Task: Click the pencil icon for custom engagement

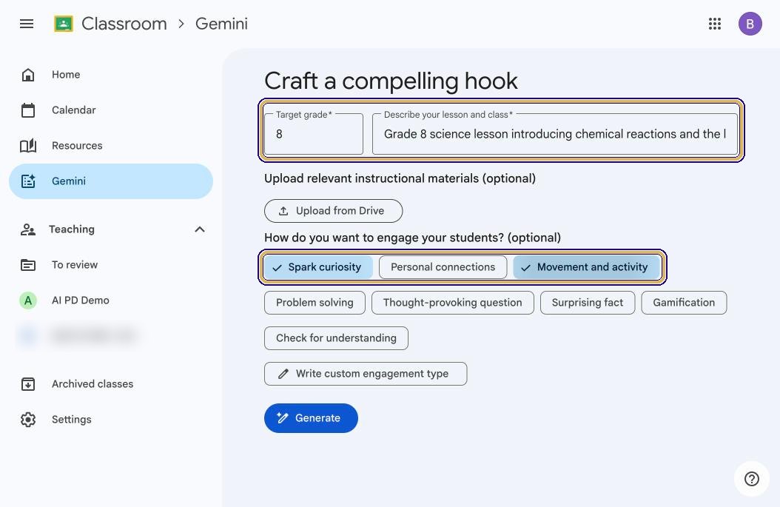Action: click(283, 374)
